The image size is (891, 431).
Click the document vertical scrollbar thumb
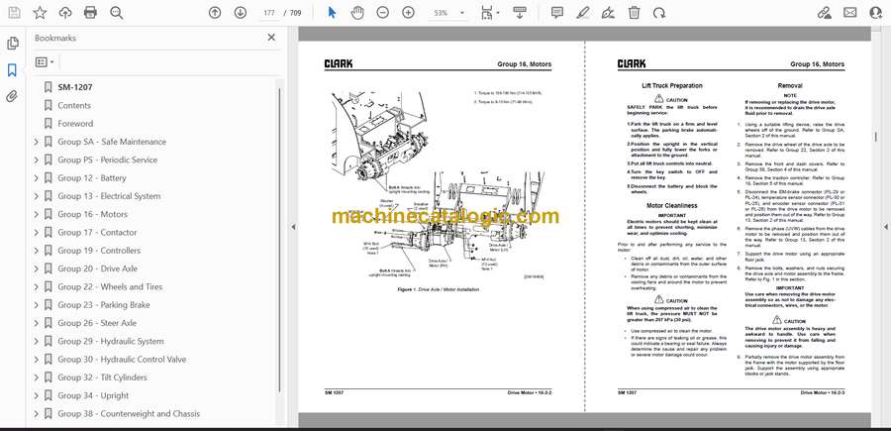pos(875,137)
